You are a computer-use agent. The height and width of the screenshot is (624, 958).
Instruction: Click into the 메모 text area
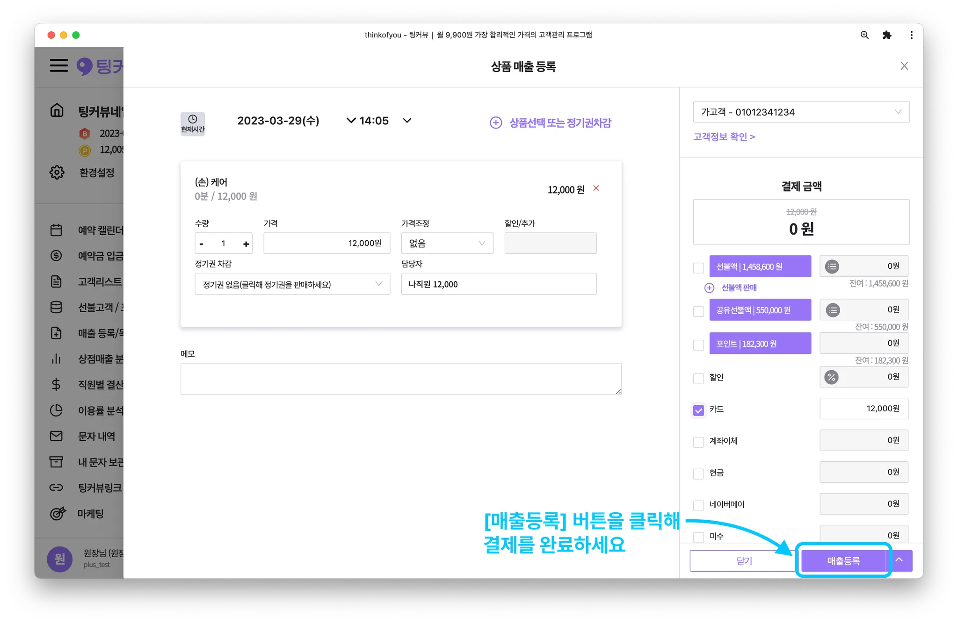400,379
